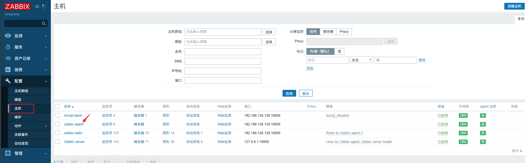Click encryption 无 badge for mysql-slave
Screen dimensions: 525x163
483,116
